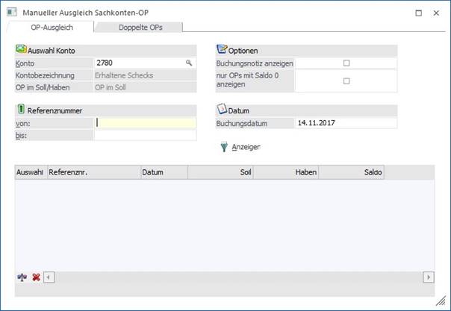Click the Konto search magnifier icon
451x311 pixels.
click(189, 63)
